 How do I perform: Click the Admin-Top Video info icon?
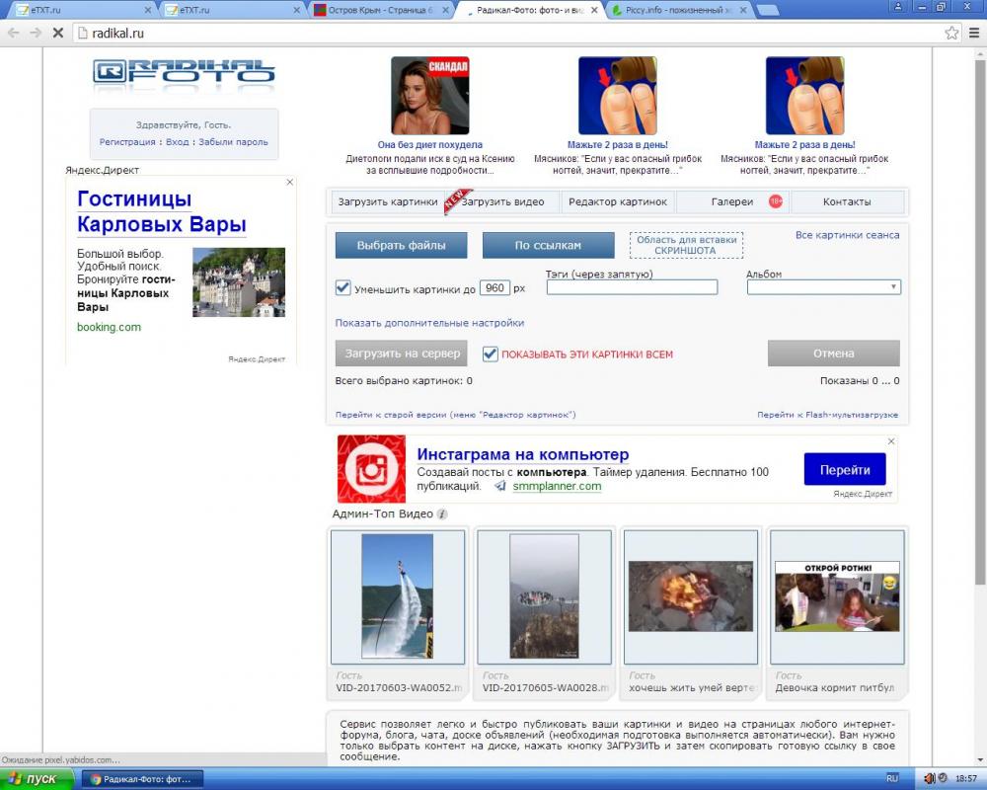pos(442,514)
